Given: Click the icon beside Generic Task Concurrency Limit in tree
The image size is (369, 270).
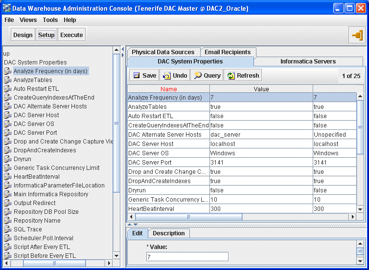Looking at the screenshot, I should 7,168.
